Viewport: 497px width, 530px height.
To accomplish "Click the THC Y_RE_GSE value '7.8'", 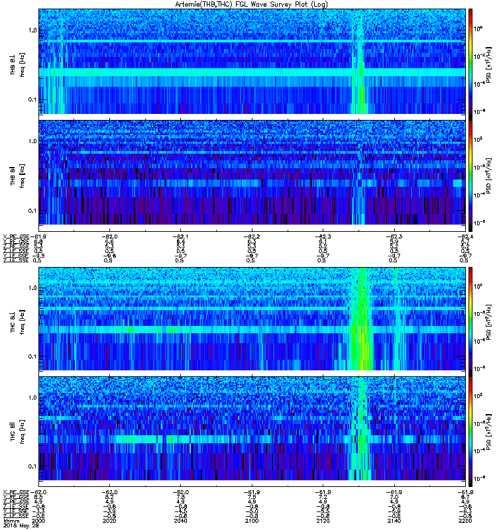I will click(180, 498).
